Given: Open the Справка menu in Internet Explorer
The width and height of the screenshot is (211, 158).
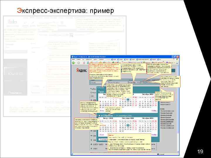Looking at the screenshot, I should click(x=101, y=59).
